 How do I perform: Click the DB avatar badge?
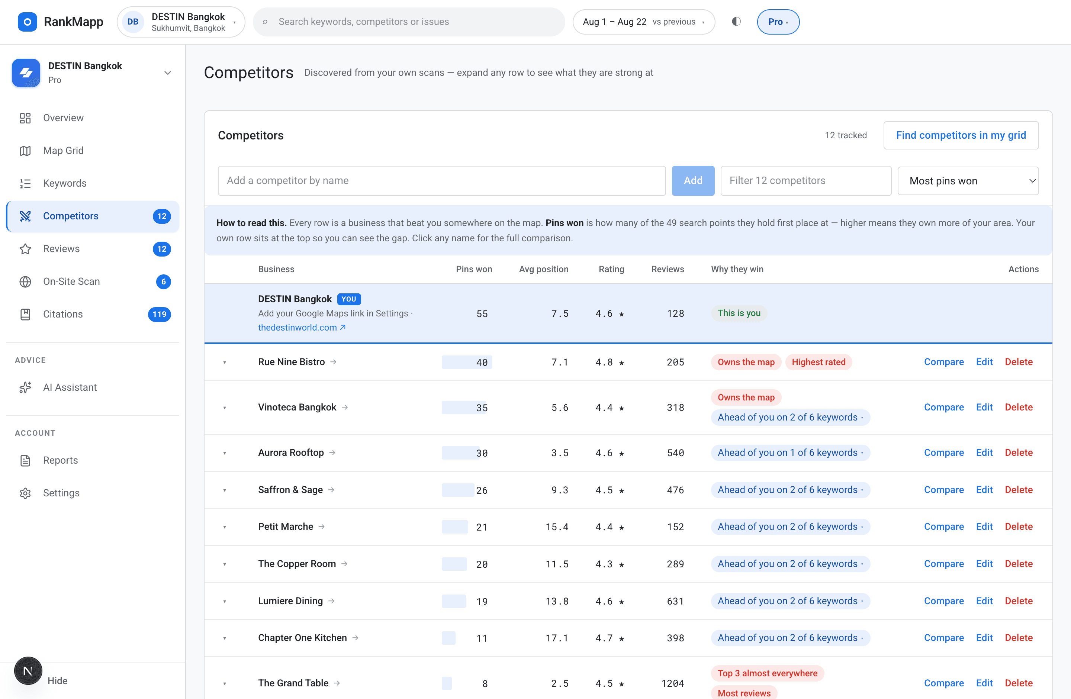click(x=133, y=22)
